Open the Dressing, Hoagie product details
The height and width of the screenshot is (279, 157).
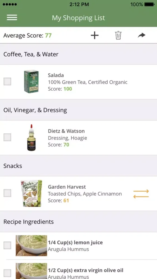(67, 138)
